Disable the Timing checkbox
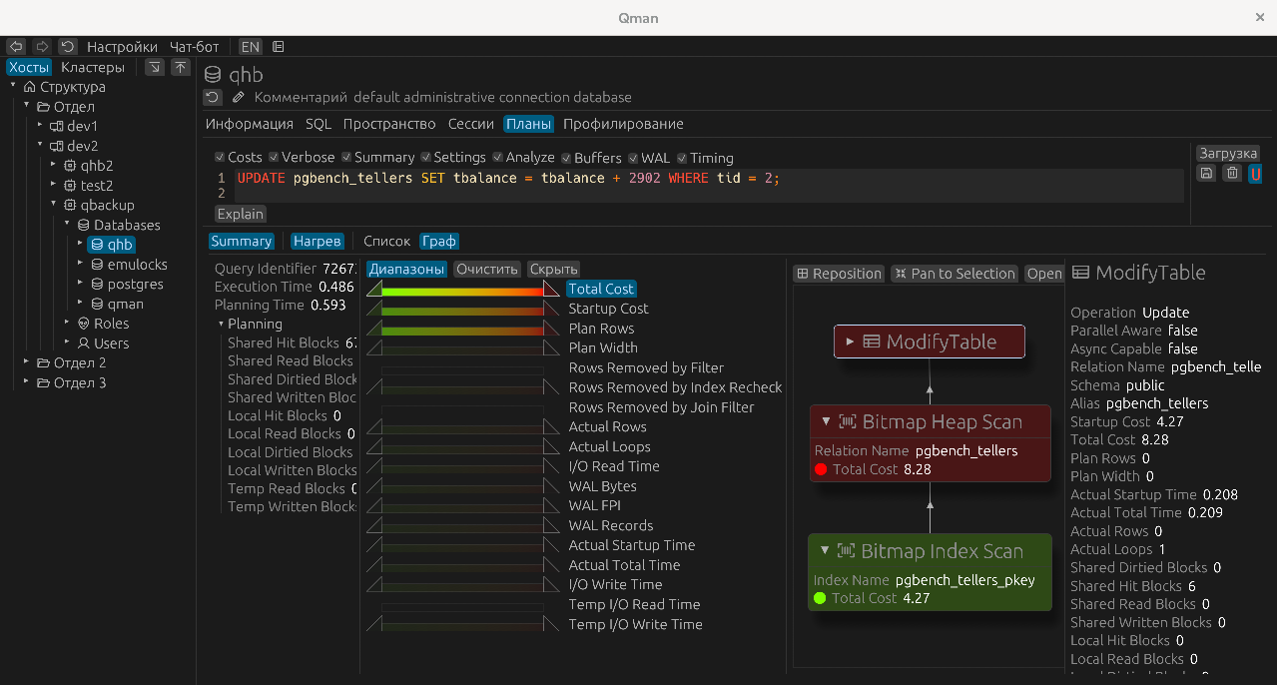 click(x=682, y=158)
